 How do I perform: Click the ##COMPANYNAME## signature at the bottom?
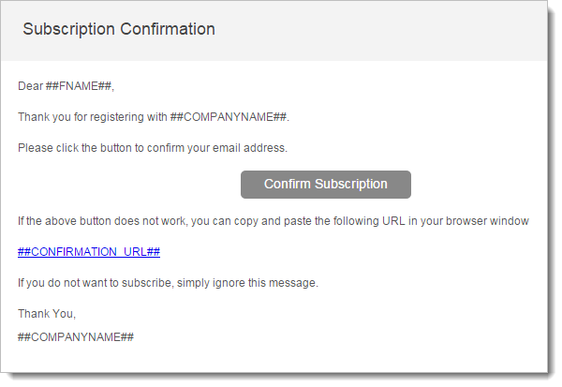(76, 336)
